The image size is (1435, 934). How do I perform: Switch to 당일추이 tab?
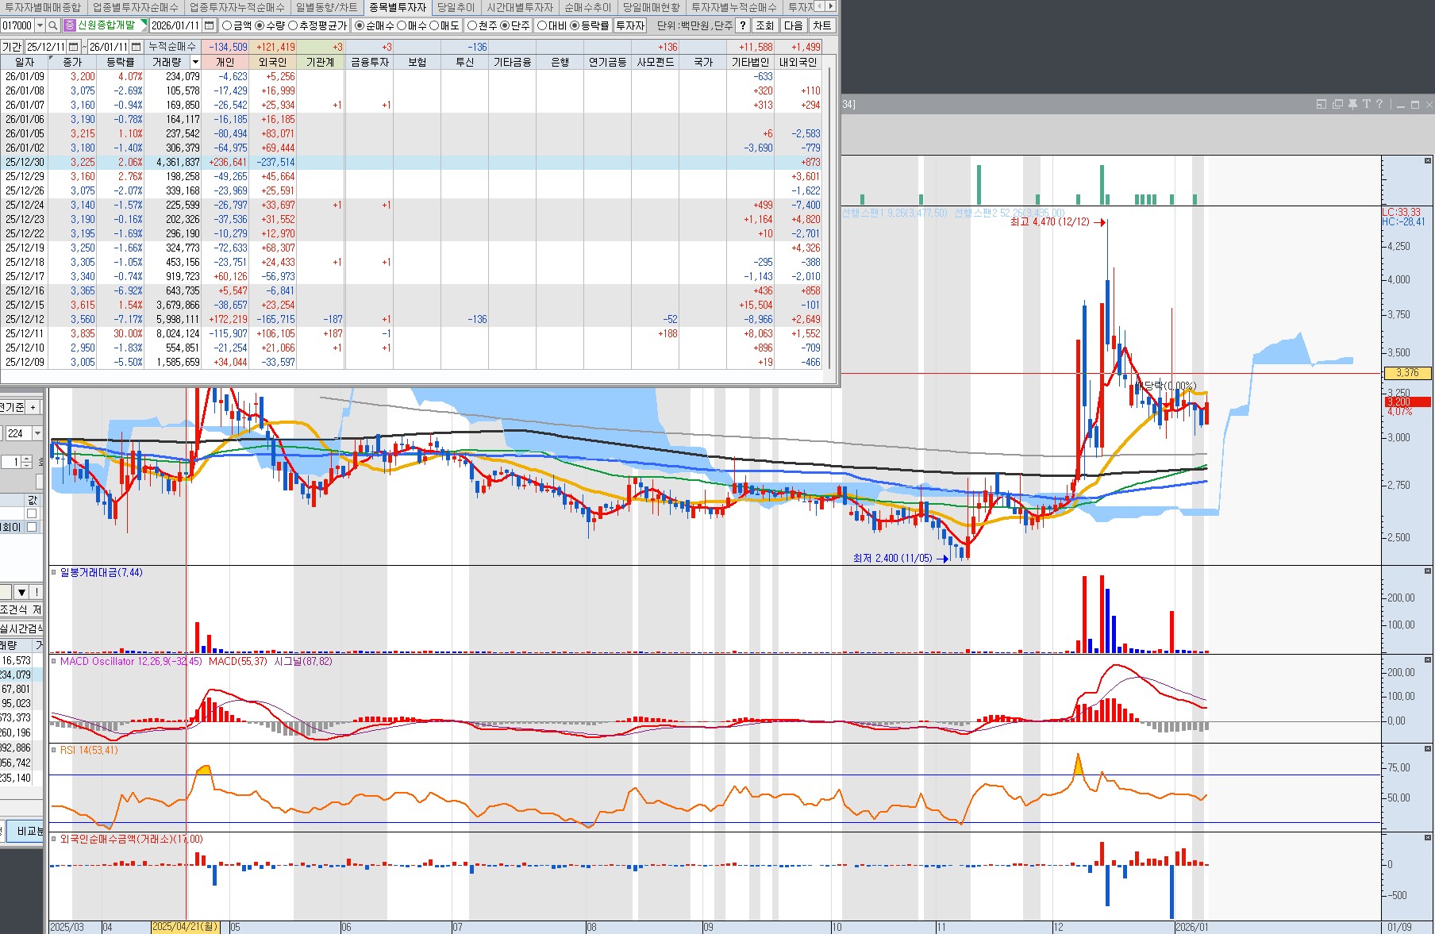click(456, 7)
